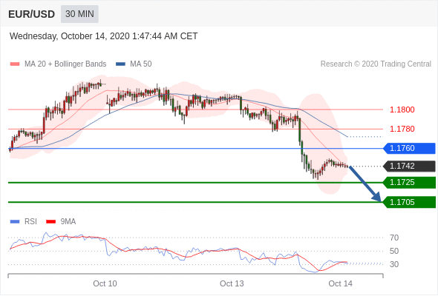
Task: Toggle the RSI legend label
Action: 30,222
